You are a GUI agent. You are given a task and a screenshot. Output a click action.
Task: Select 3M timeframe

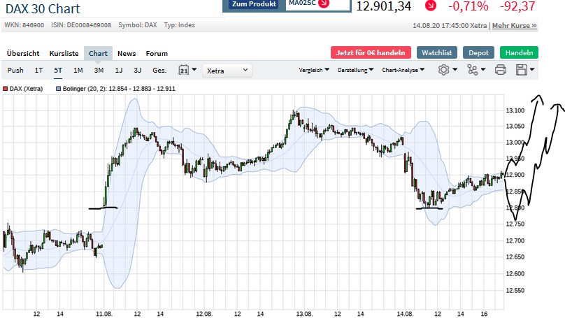(x=99, y=70)
